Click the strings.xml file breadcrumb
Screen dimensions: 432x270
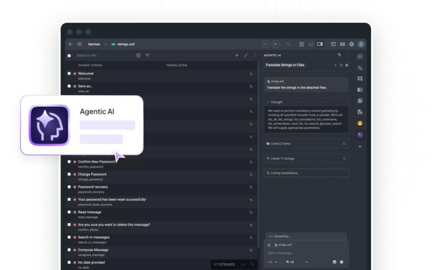pyautogui.click(x=126, y=44)
